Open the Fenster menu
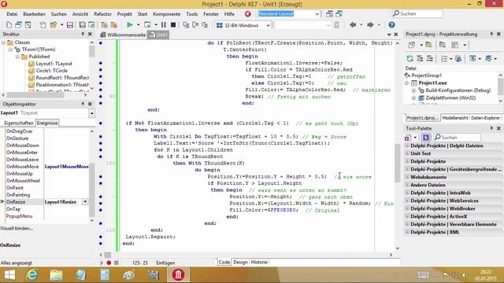The width and height of the screenshot is (504, 283). pos(211,14)
